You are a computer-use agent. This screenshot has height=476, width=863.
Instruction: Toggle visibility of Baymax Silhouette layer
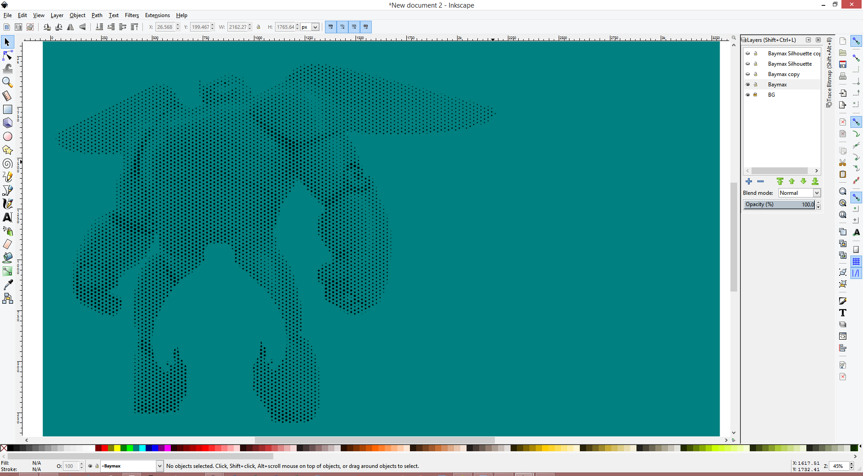pos(748,64)
